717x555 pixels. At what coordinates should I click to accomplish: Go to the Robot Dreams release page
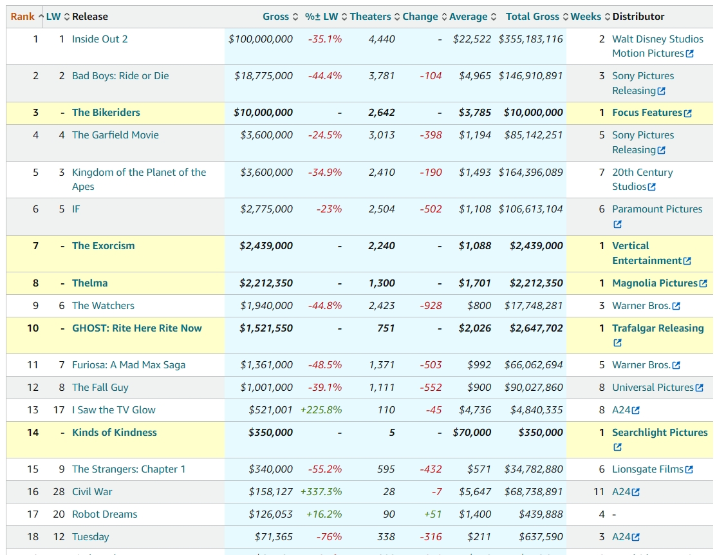(x=104, y=514)
